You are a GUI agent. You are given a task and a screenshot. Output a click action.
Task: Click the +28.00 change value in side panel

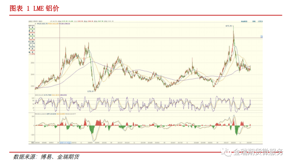pos(32,50)
